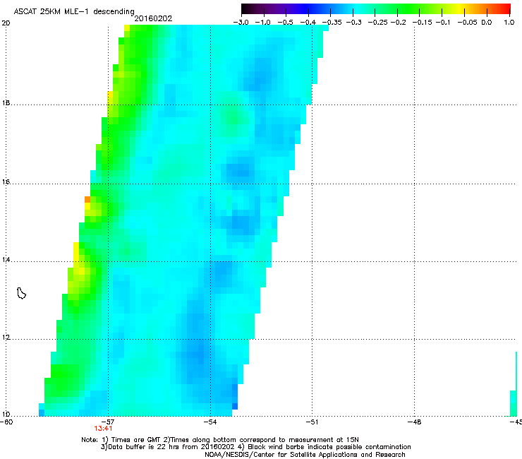Viewport: 522px width, 459px height.
Task: Click the color bar label -1.0
Action: 263,23
